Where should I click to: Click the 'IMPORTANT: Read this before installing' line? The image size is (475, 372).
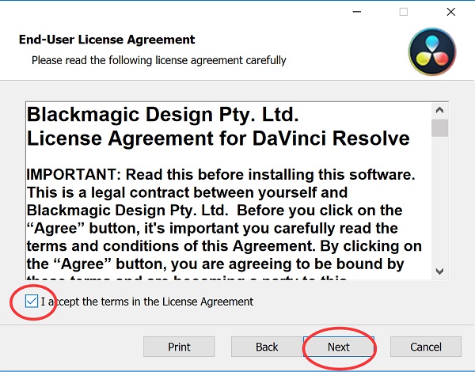pos(221,174)
